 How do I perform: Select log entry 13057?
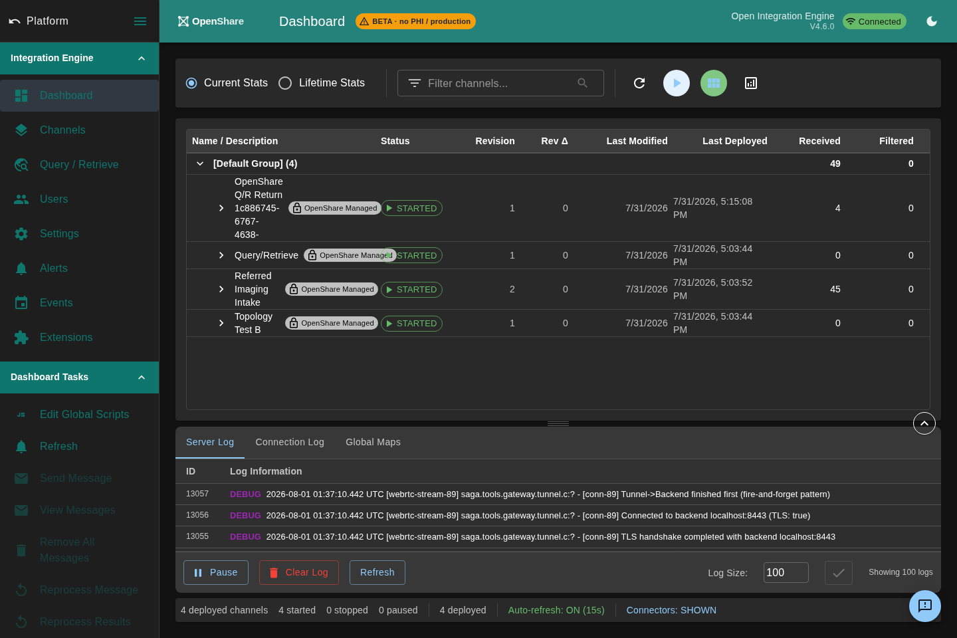[x=558, y=494]
